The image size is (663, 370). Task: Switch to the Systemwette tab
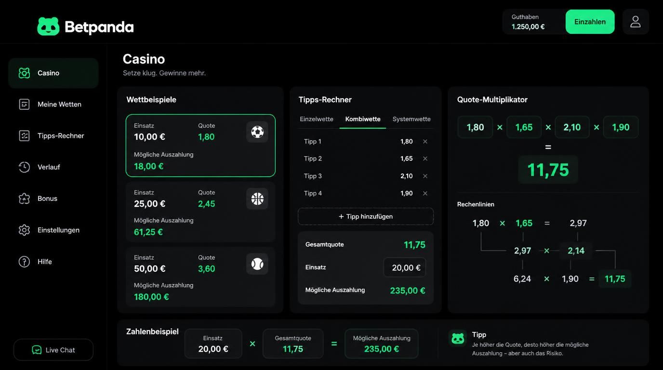411,119
